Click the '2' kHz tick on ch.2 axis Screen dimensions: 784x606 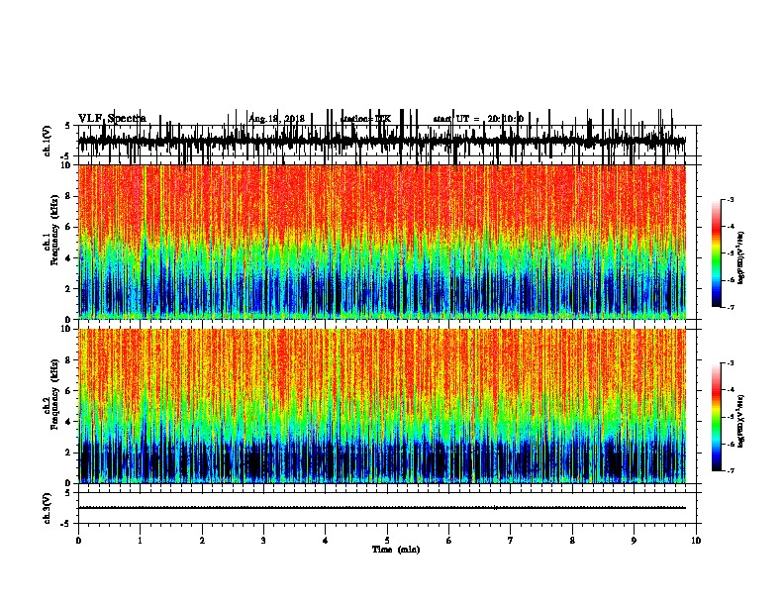click(69, 453)
